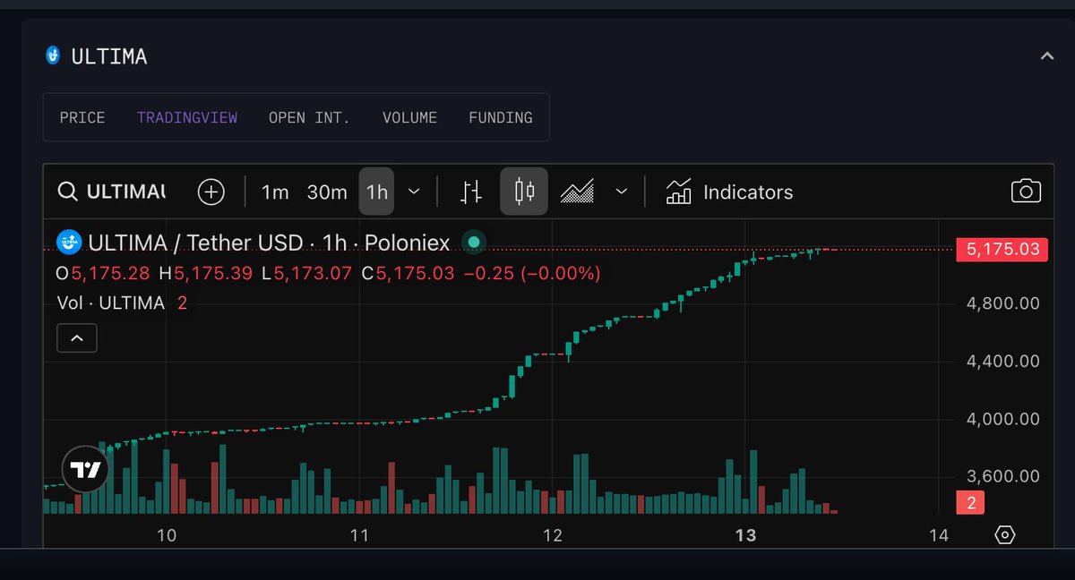The image size is (1075, 580).
Task: Open chart settings hexagon icon
Action: point(1005,535)
